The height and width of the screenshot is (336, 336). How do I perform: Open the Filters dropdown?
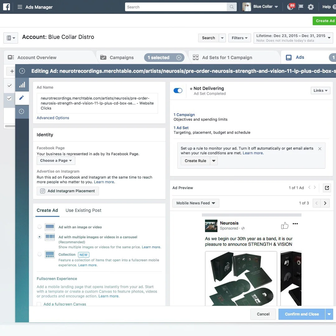pos(240,38)
